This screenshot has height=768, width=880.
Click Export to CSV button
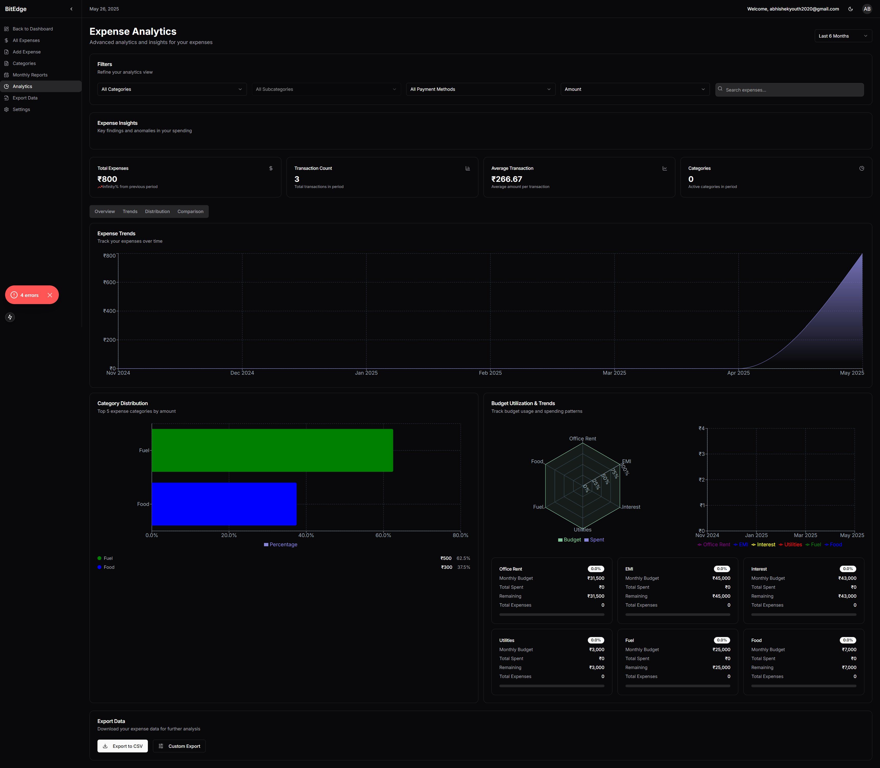123,746
